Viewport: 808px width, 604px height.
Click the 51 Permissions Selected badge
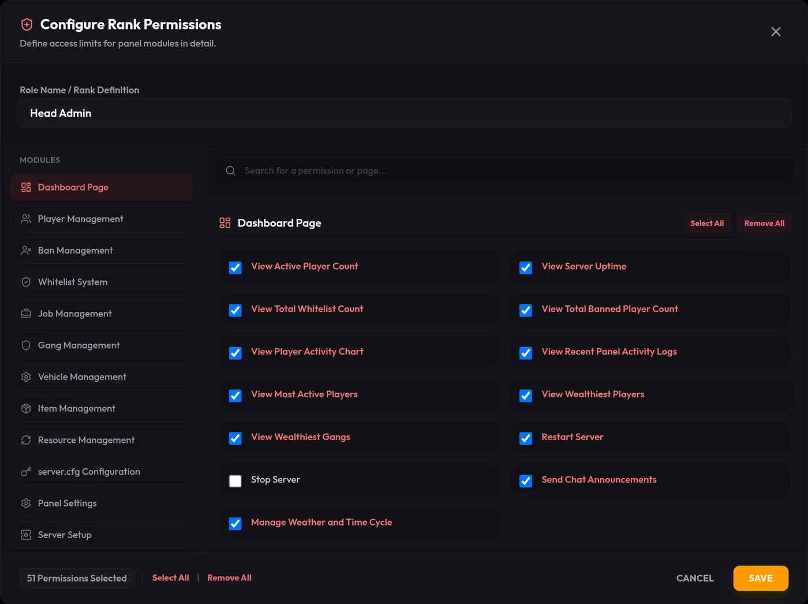[x=77, y=578]
